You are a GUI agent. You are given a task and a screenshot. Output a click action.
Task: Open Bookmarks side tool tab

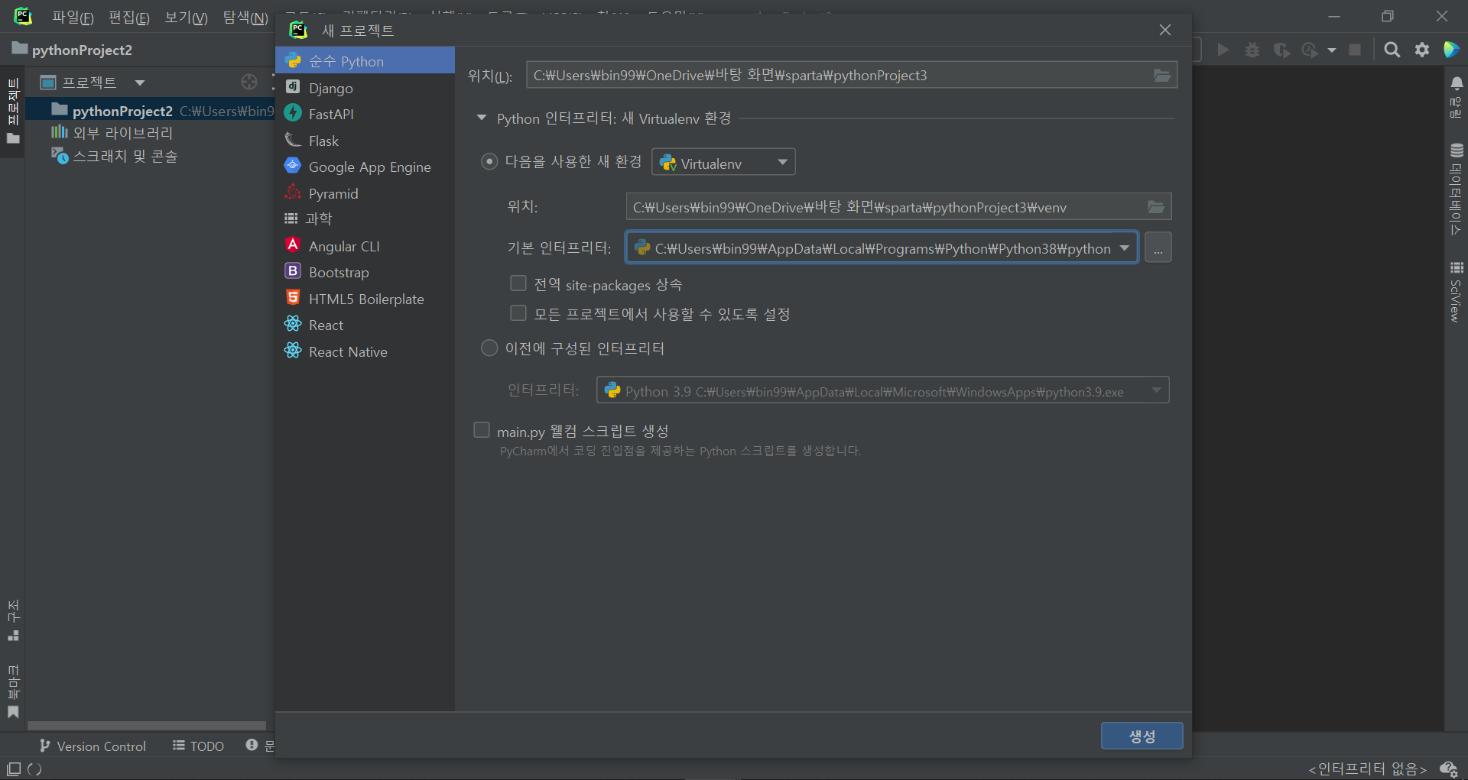coord(13,691)
